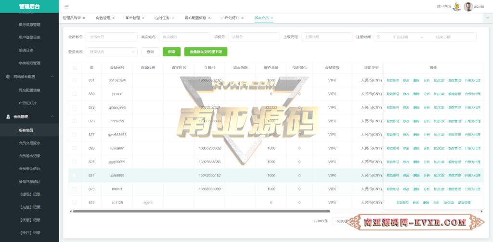Click the 批量移动到代理下级 button
Image resolution: width=493 pixels, height=242 pixels.
[x=206, y=51]
